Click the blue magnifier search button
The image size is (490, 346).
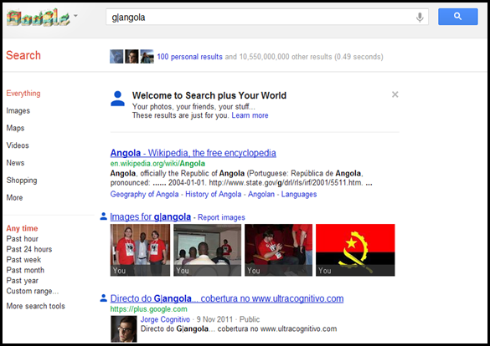click(x=458, y=17)
